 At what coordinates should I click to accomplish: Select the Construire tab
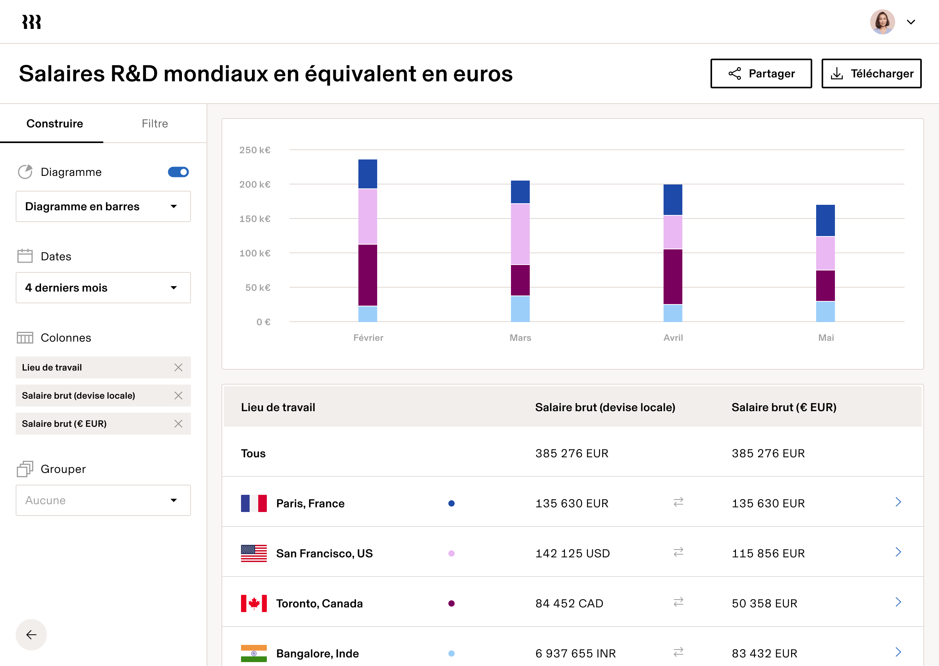tap(55, 123)
